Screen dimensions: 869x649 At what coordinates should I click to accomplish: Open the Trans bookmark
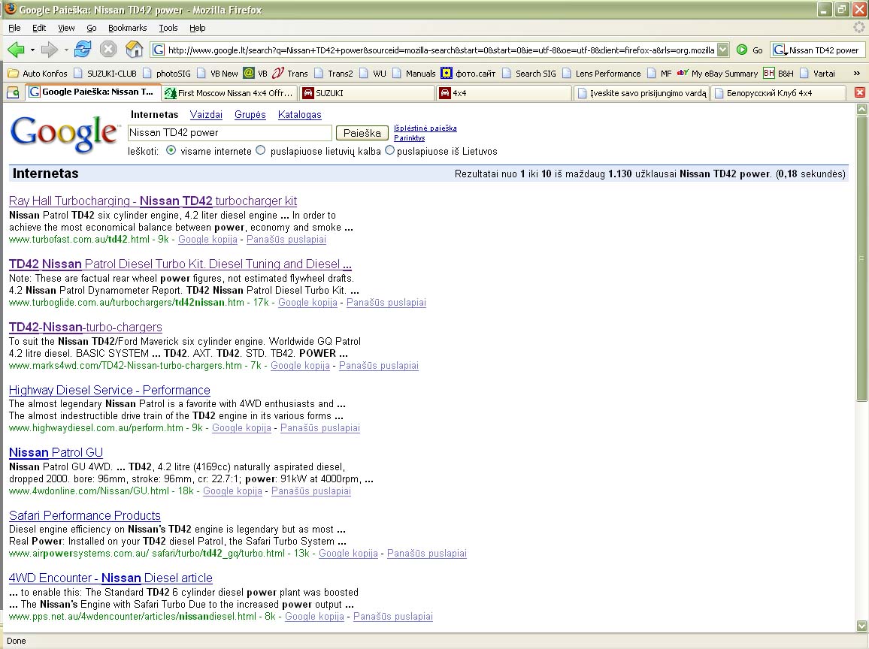[290, 73]
